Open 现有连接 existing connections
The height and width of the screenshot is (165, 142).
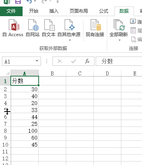tap(95, 28)
